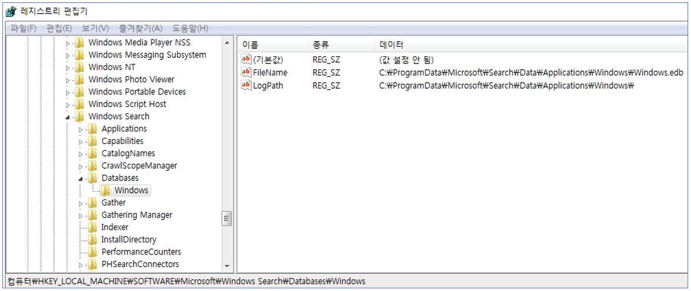Select the PerformanceCounters tree label
This screenshot has width=691, height=291.
point(141,252)
